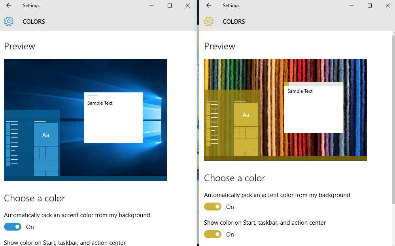Turn off the blue automatic accent color toggle
This screenshot has height=246, width=395.
pyautogui.click(x=13, y=227)
